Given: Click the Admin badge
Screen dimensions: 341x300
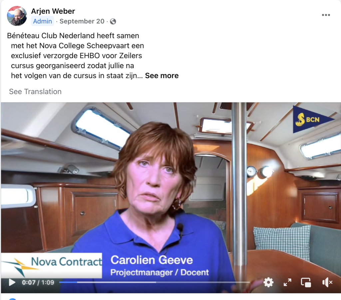Looking at the screenshot, I should point(42,21).
